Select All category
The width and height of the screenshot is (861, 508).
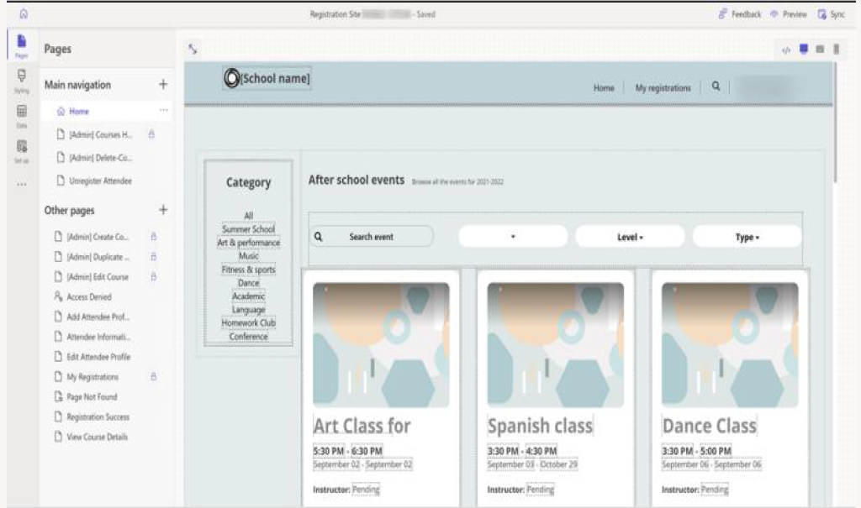pyautogui.click(x=249, y=216)
